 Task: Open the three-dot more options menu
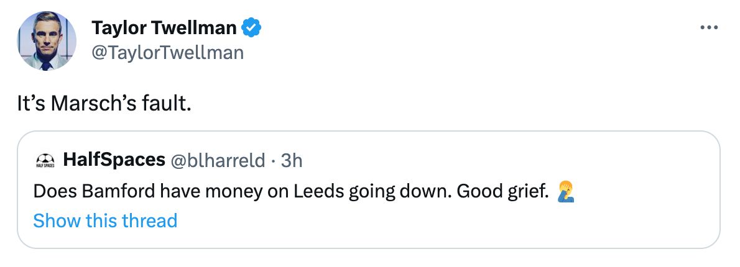709,28
